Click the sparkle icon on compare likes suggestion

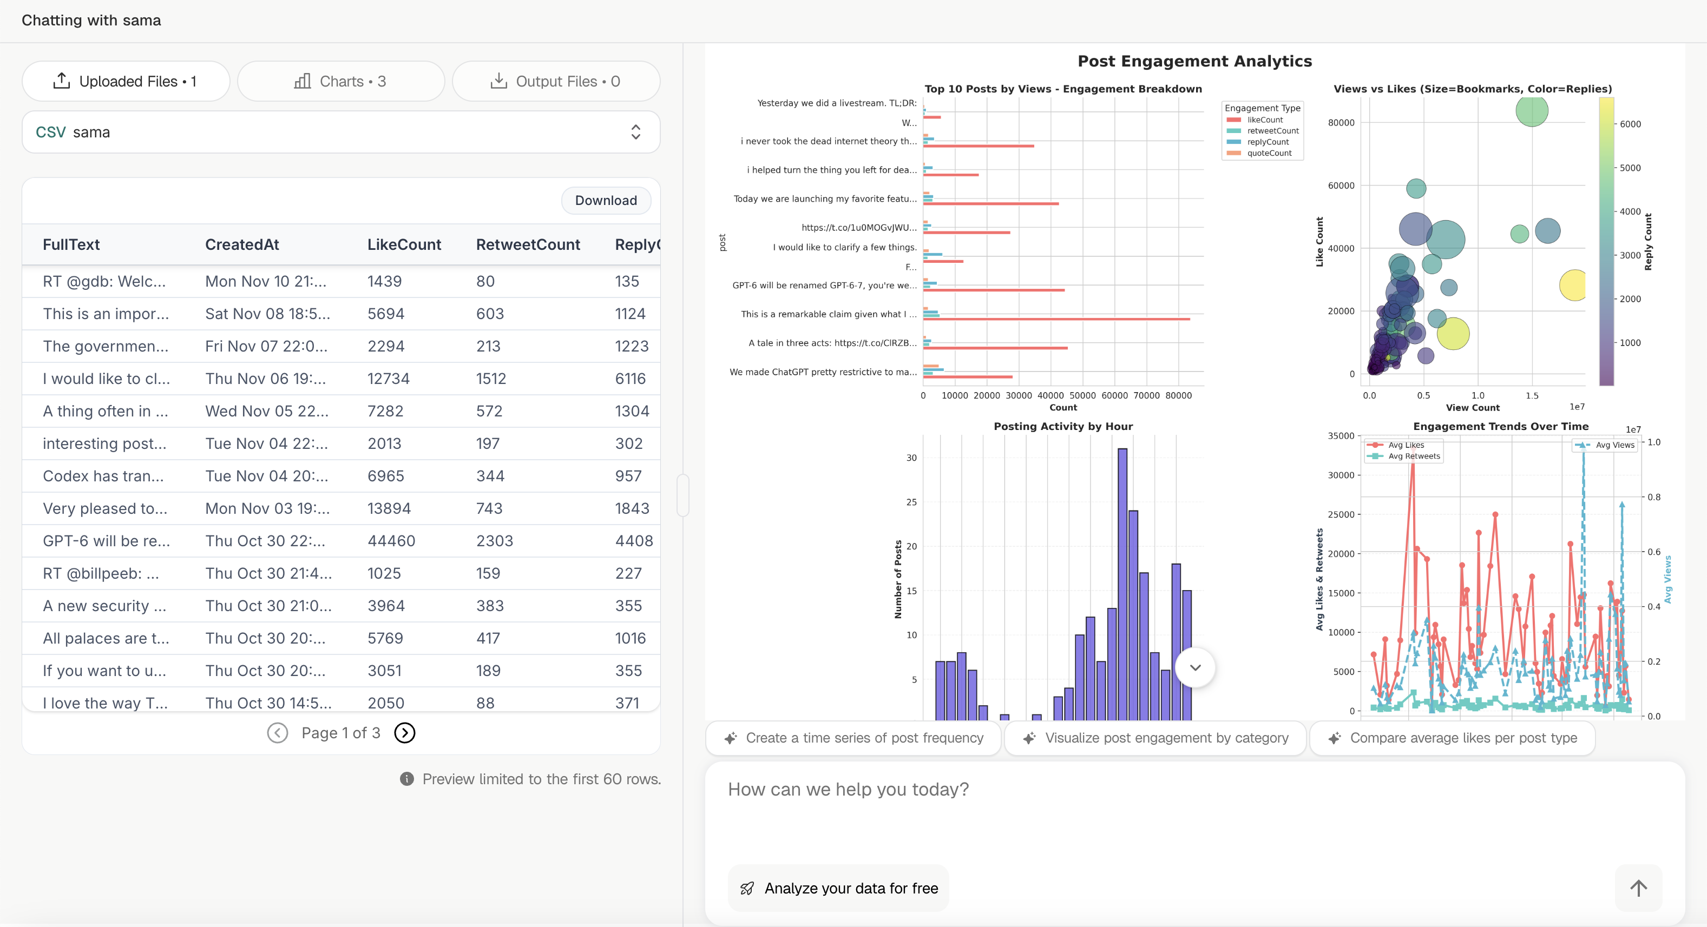coord(1335,738)
